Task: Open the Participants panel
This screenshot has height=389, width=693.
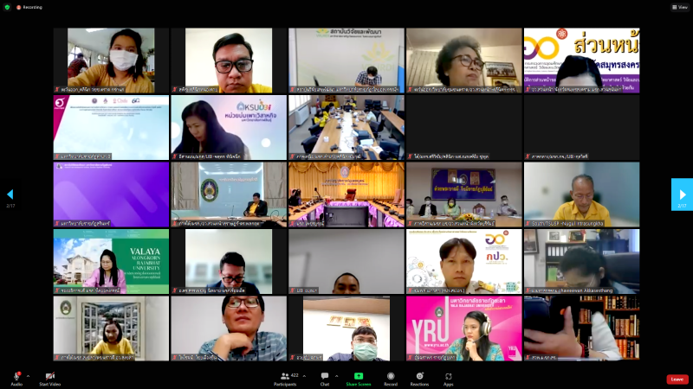Action: pyautogui.click(x=285, y=376)
